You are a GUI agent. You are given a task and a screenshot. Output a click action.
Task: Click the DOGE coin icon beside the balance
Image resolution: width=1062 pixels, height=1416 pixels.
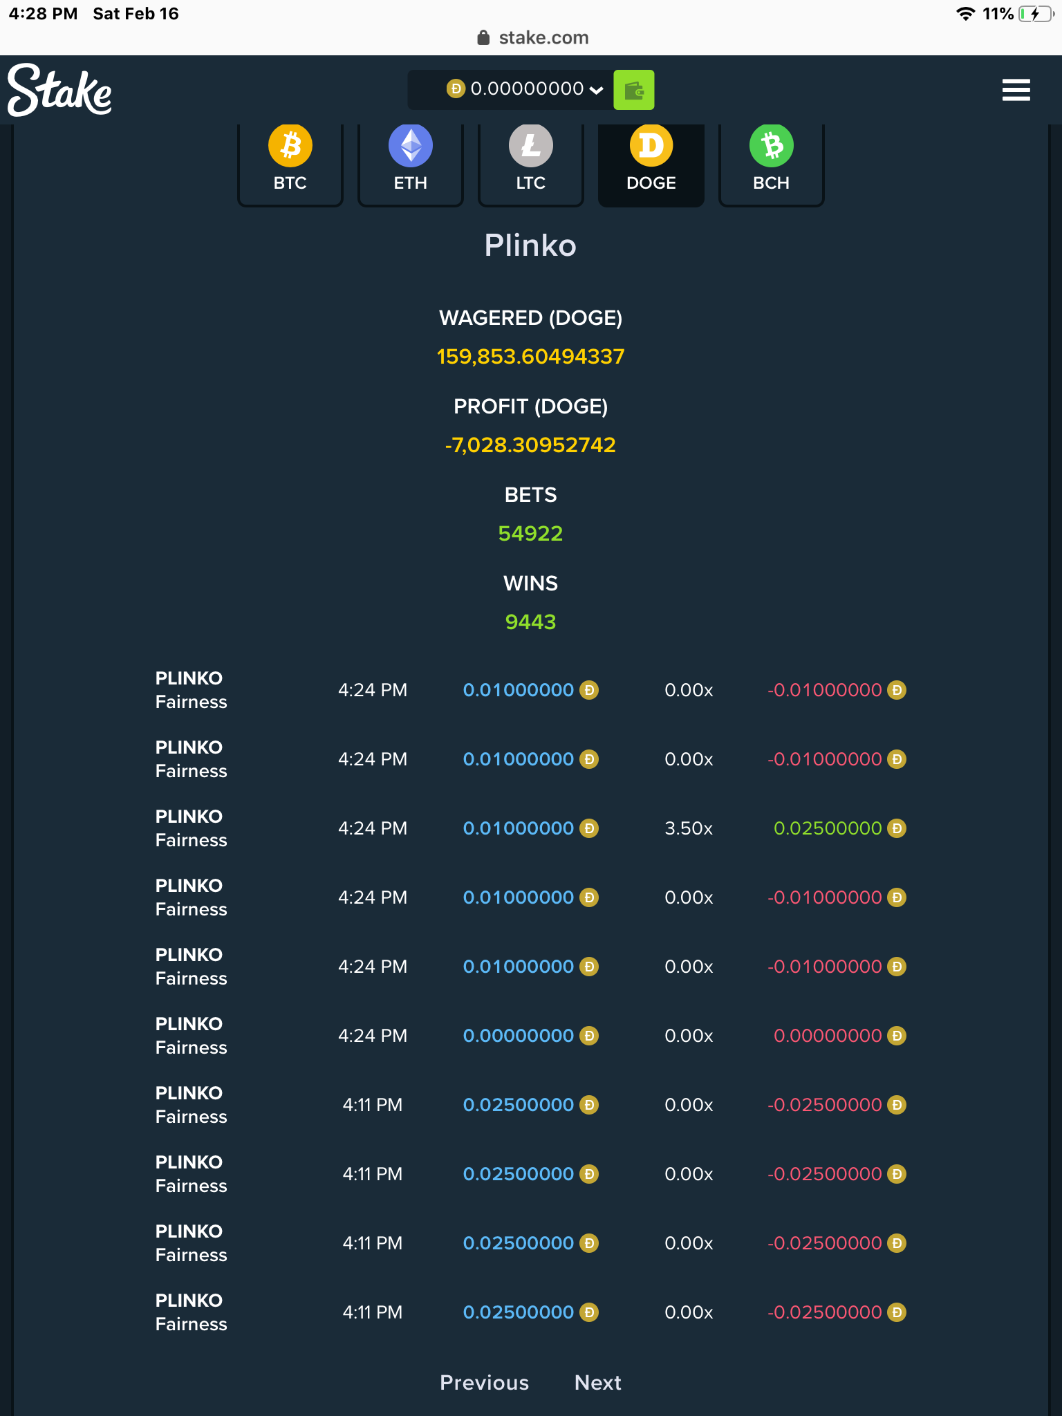[456, 88]
